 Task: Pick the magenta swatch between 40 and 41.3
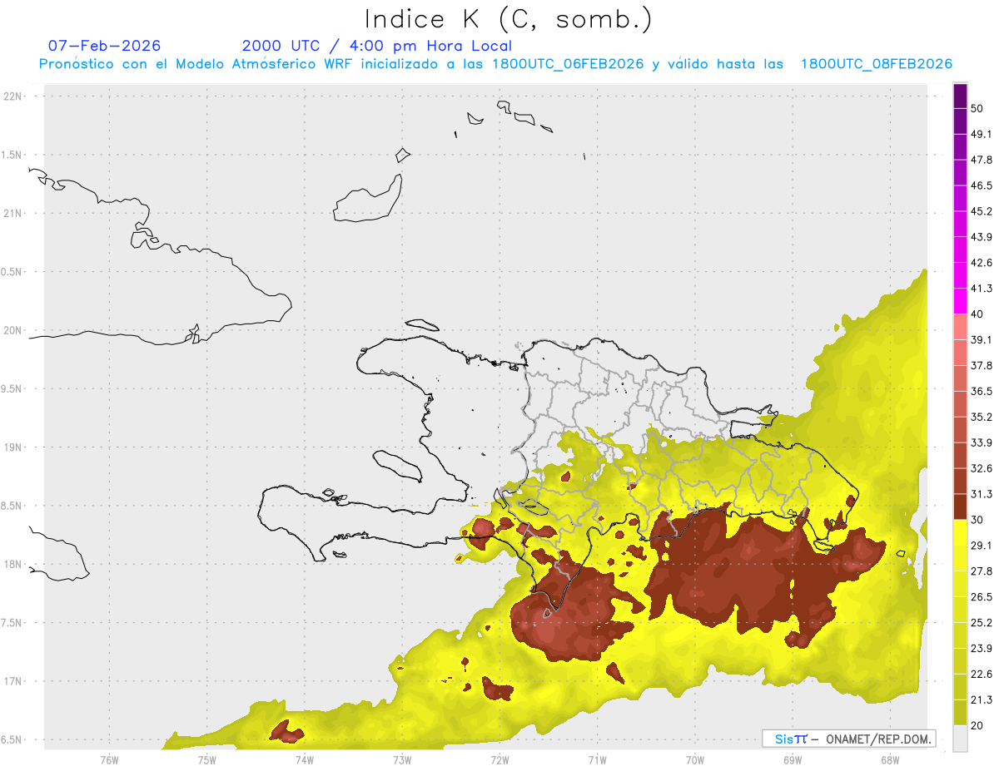(x=960, y=301)
